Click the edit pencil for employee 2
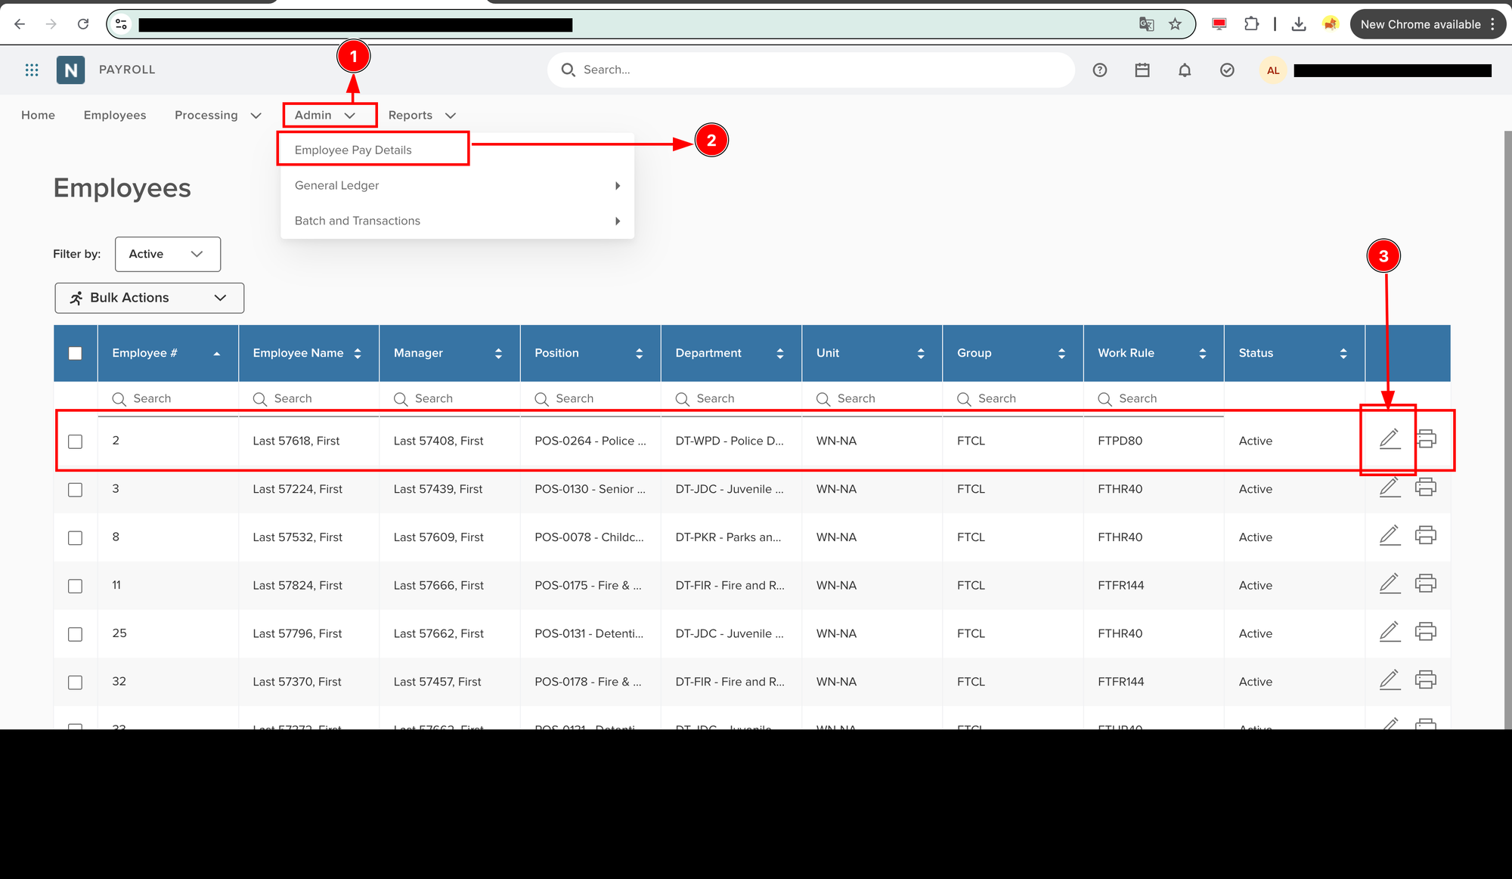 (1390, 439)
